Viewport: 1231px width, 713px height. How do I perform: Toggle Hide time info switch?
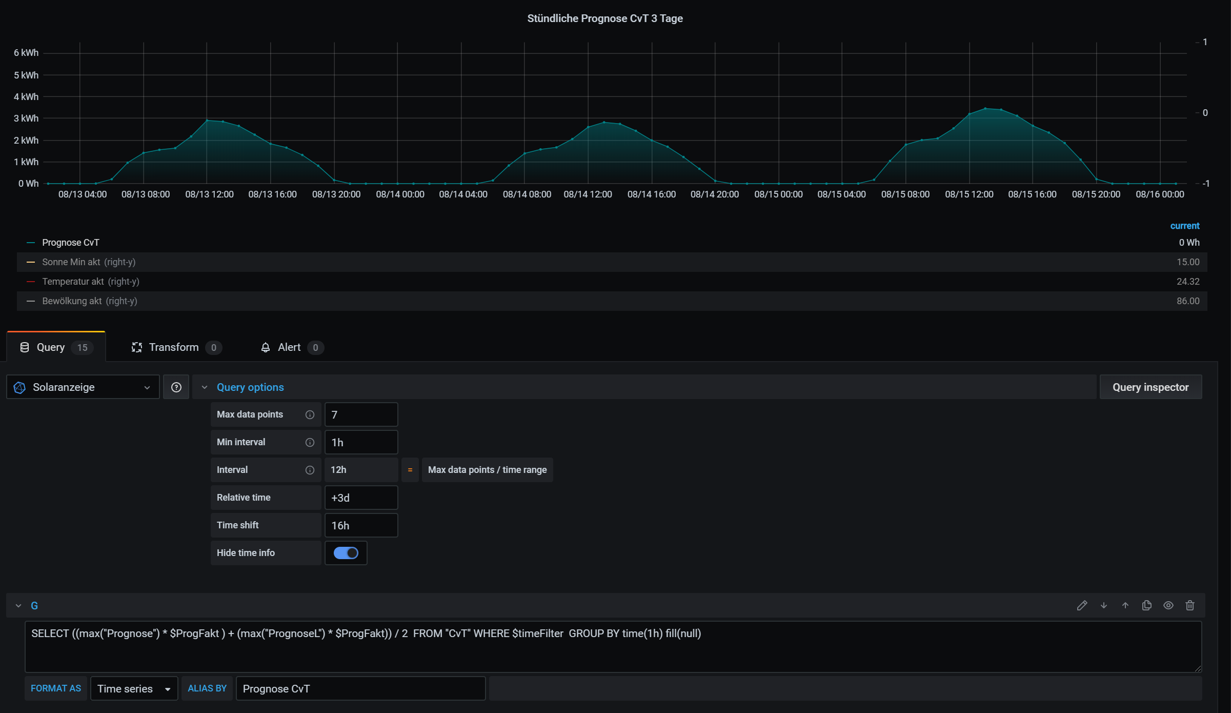tap(346, 553)
